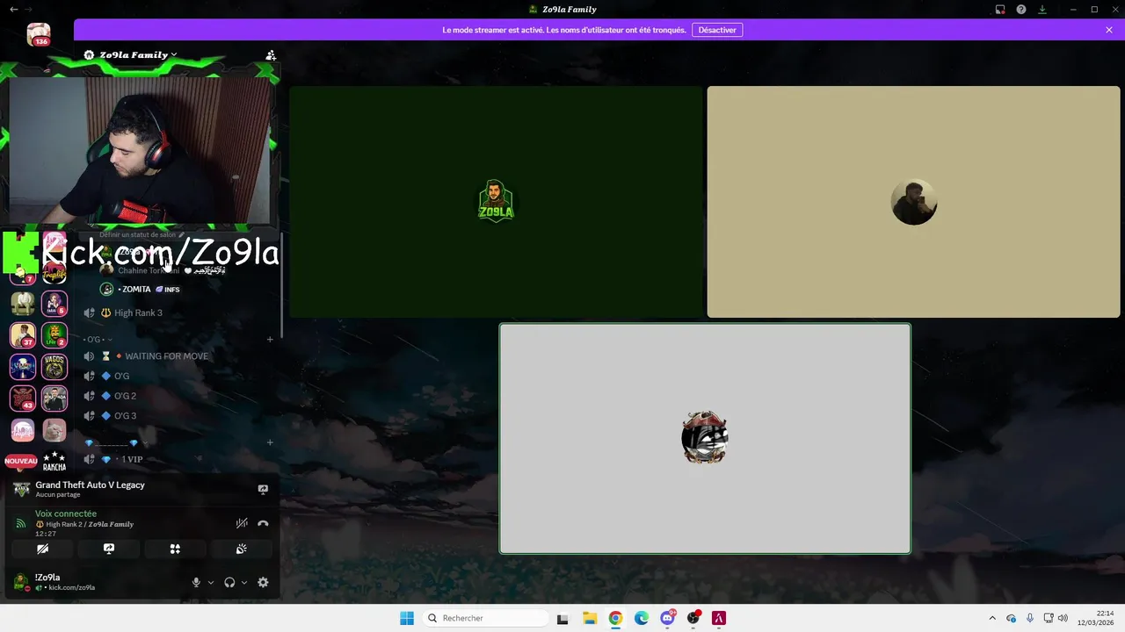
Task: Share your screen button in voice panel
Action: click(x=109, y=549)
